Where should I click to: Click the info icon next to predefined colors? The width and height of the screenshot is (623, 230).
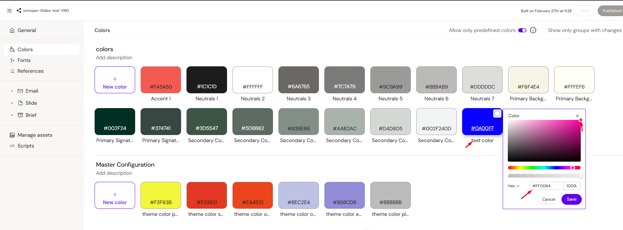[x=533, y=30]
